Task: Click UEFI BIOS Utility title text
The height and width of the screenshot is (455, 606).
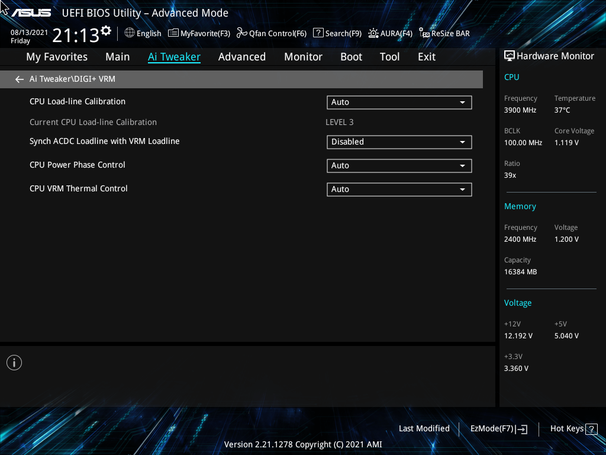Action: [145, 13]
